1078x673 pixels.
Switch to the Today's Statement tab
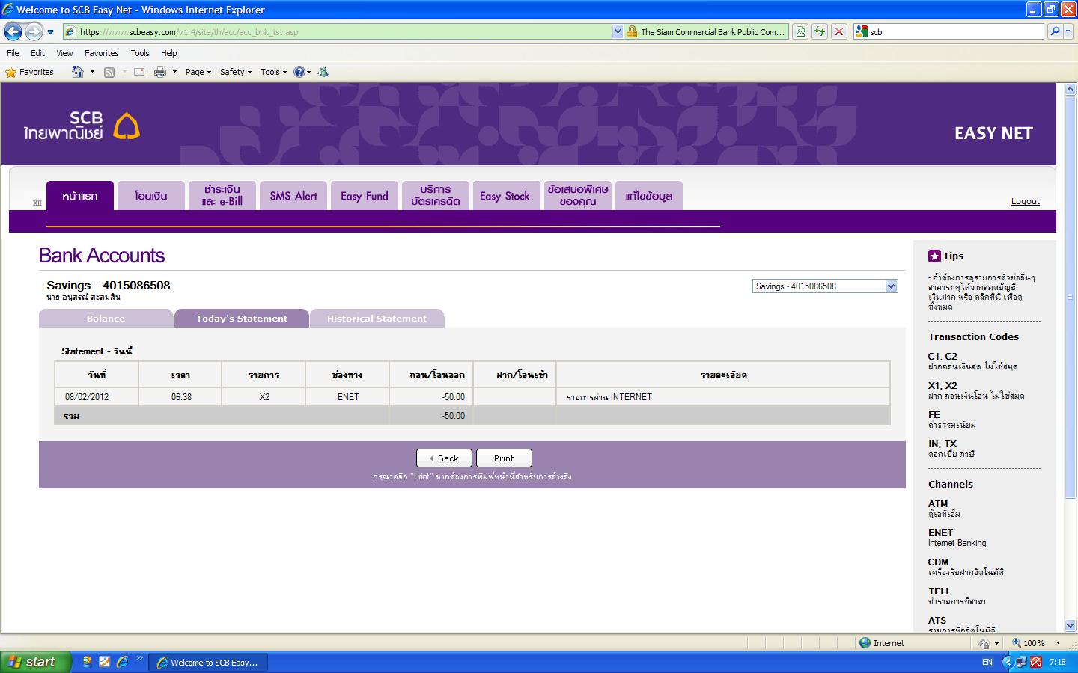pyautogui.click(x=242, y=319)
